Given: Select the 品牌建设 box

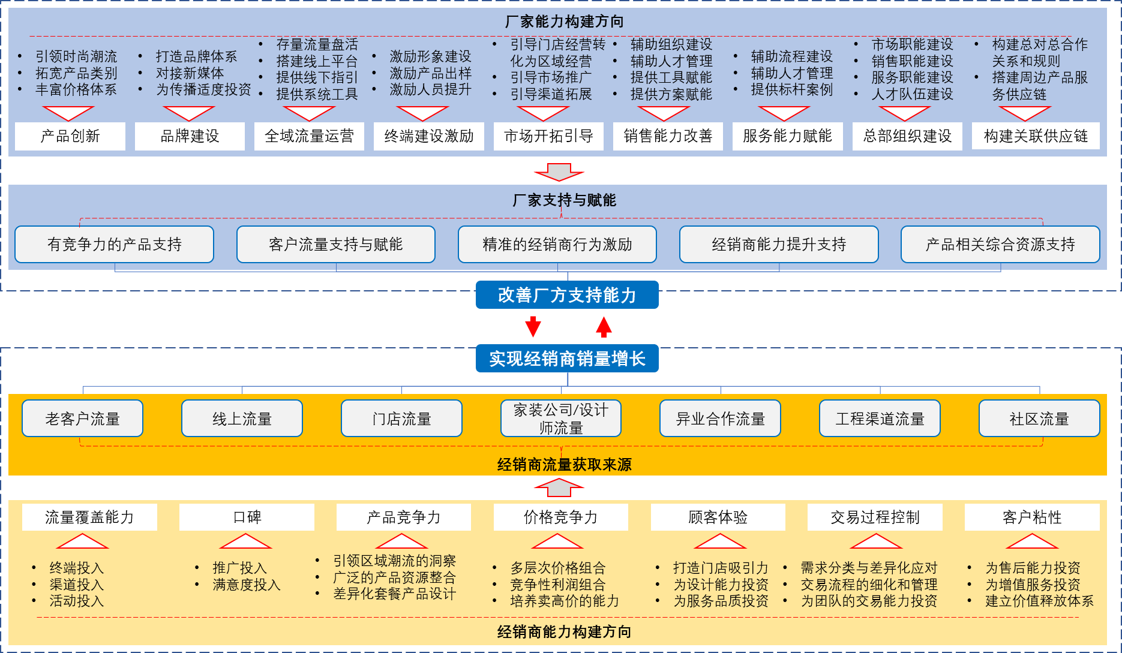Looking at the screenshot, I should (x=190, y=136).
